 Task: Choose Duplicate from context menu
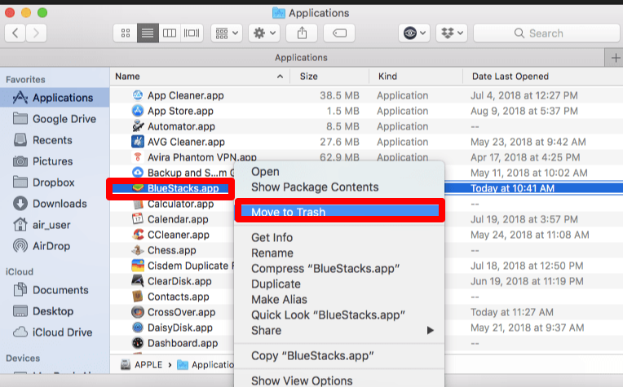point(339,284)
